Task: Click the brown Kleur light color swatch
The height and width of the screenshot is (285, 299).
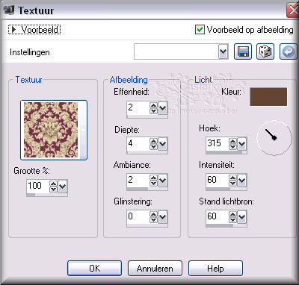Action: point(268,97)
